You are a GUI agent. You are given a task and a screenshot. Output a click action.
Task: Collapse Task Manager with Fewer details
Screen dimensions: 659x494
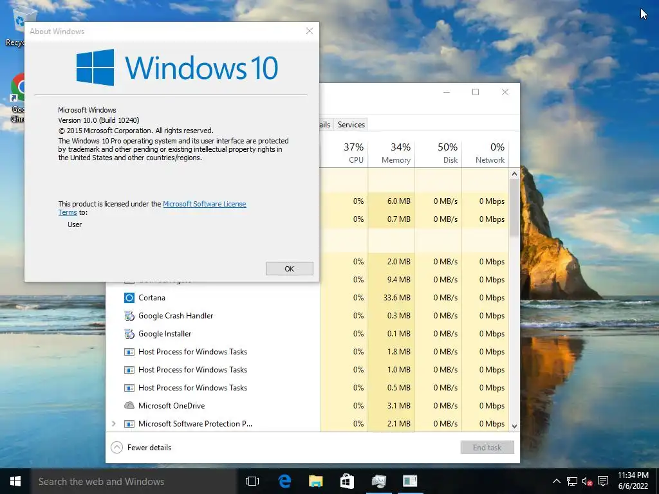(x=142, y=448)
